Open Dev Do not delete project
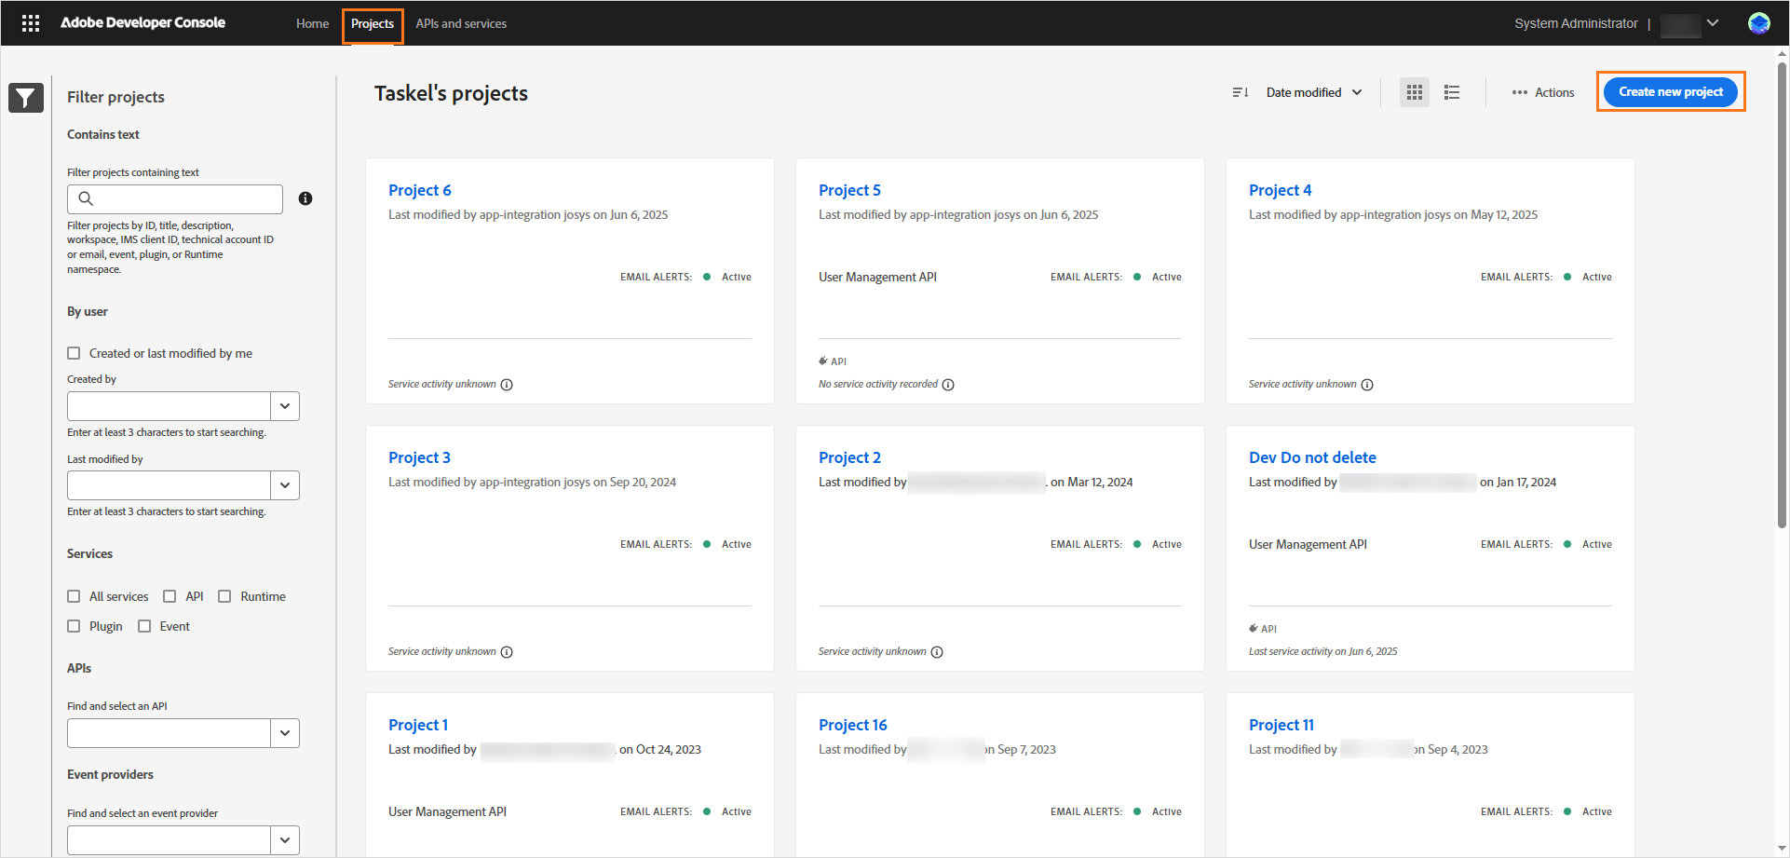The height and width of the screenshot is (858, 1790). [1312, 457]
